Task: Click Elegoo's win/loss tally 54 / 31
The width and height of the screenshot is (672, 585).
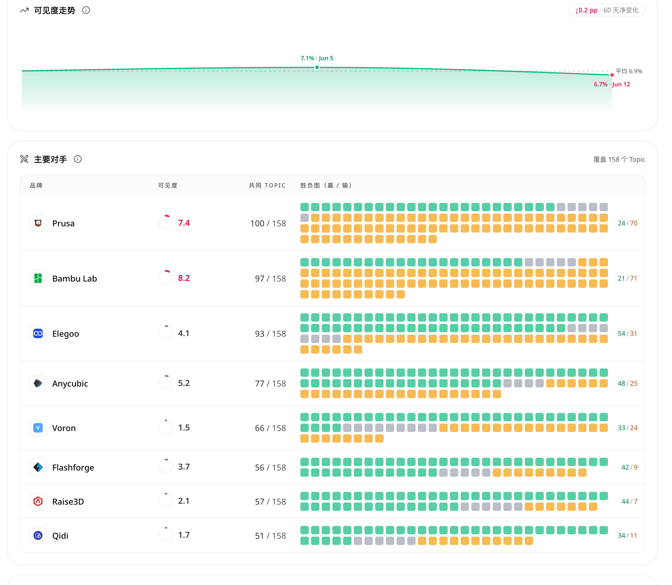Action: pyautogui.click(x=627, y=334)
